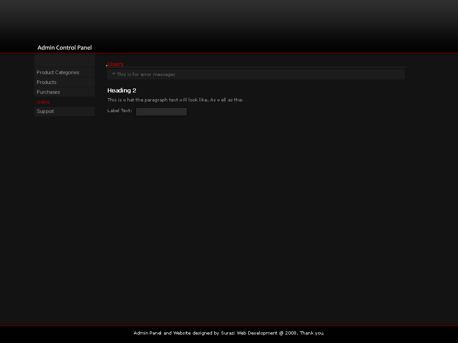
Task: Click the Label Text form label
Action: coord(119,111)
